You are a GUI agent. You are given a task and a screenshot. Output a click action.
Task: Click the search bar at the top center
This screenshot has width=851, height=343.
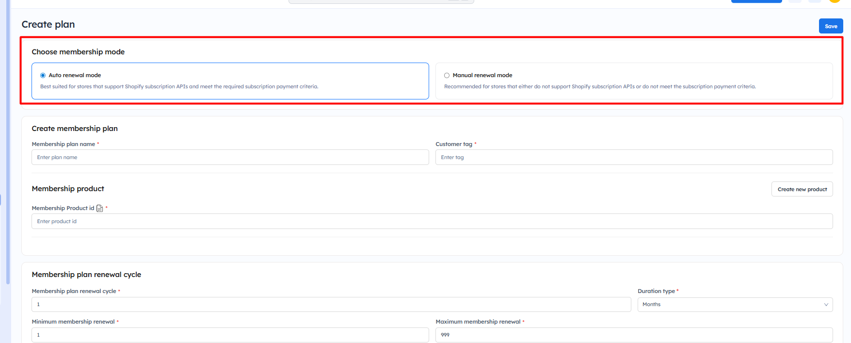point(381,1)
